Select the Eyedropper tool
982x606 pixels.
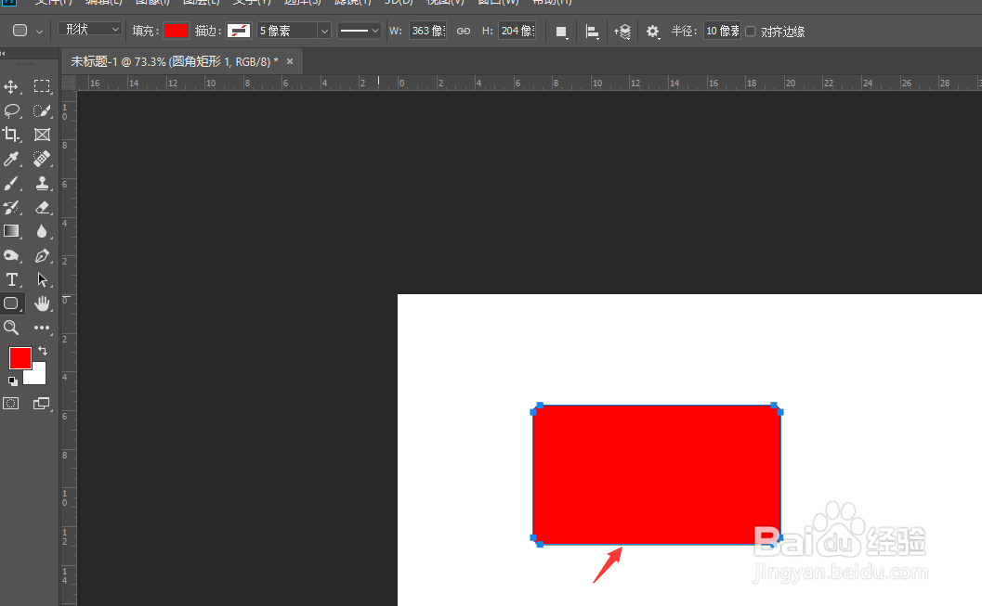coord(11,159)
